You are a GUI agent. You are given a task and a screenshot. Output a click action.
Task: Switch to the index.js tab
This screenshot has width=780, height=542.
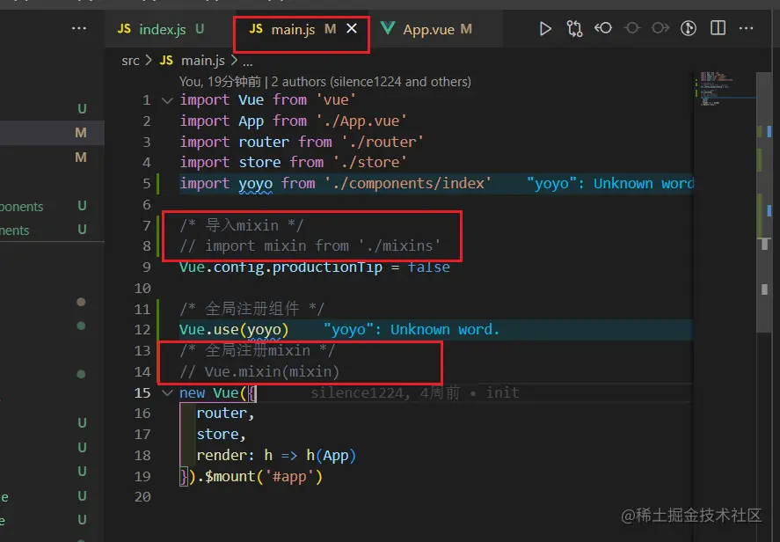161,29
